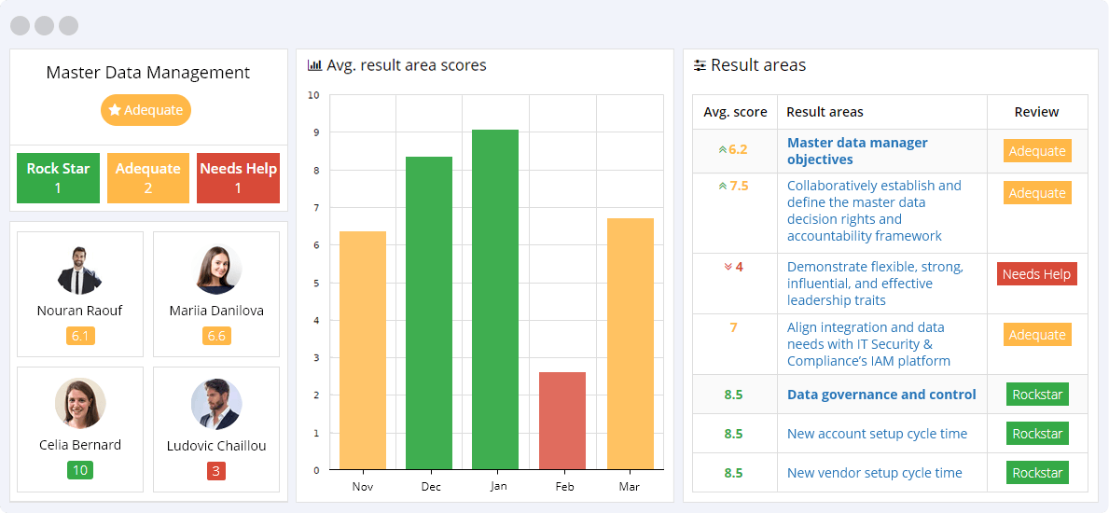
Task: Click the red Feb bar in the chart
Action: tap(562, 421)
